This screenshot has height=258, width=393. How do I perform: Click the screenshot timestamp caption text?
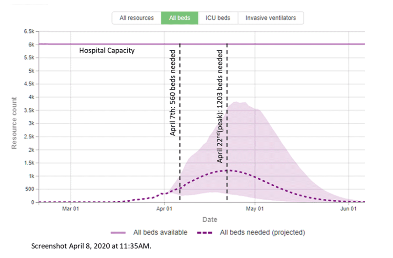coord(94,246)
